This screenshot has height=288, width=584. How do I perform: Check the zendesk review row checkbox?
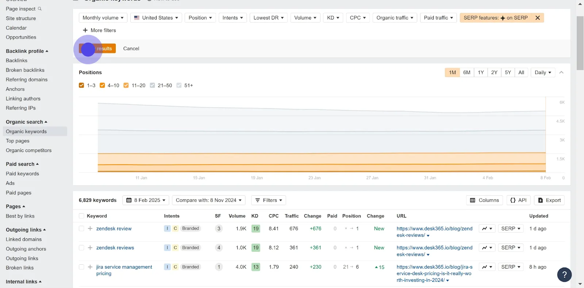tap(81, 229)
